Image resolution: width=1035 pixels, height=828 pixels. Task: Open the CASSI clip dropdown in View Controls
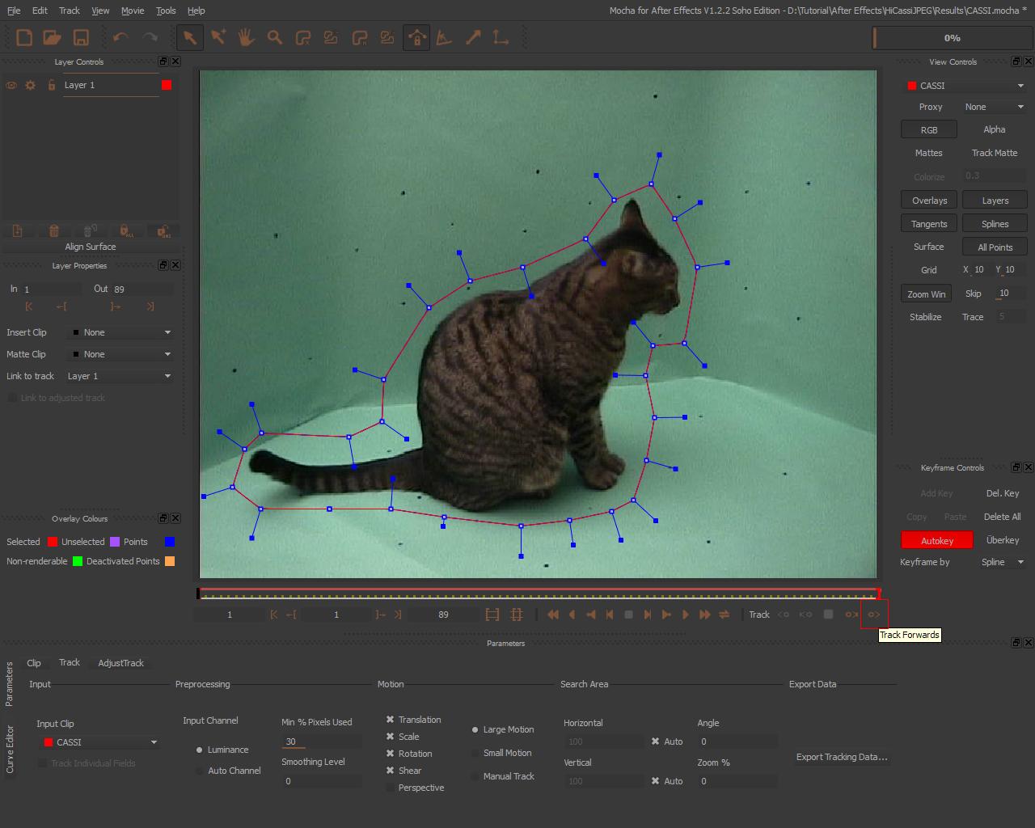965,86
